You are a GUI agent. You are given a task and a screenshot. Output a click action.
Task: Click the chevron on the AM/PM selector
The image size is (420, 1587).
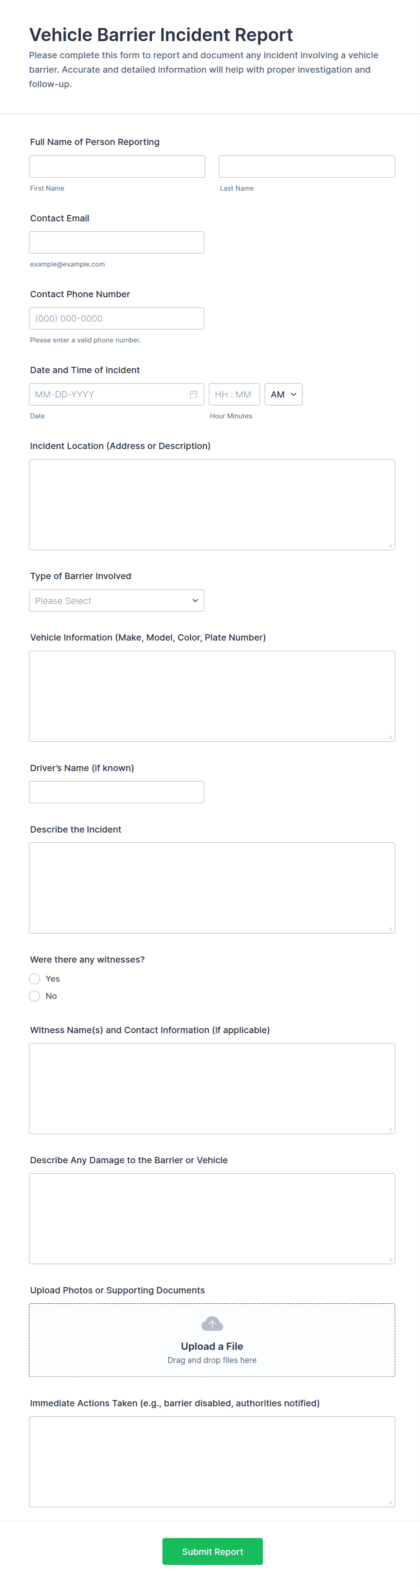coord(293,394)
